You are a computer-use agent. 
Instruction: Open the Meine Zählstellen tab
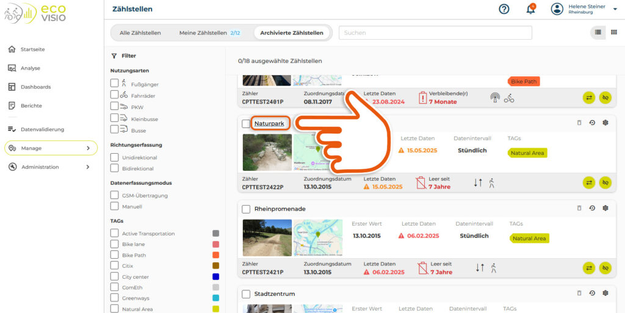[210, 33]
